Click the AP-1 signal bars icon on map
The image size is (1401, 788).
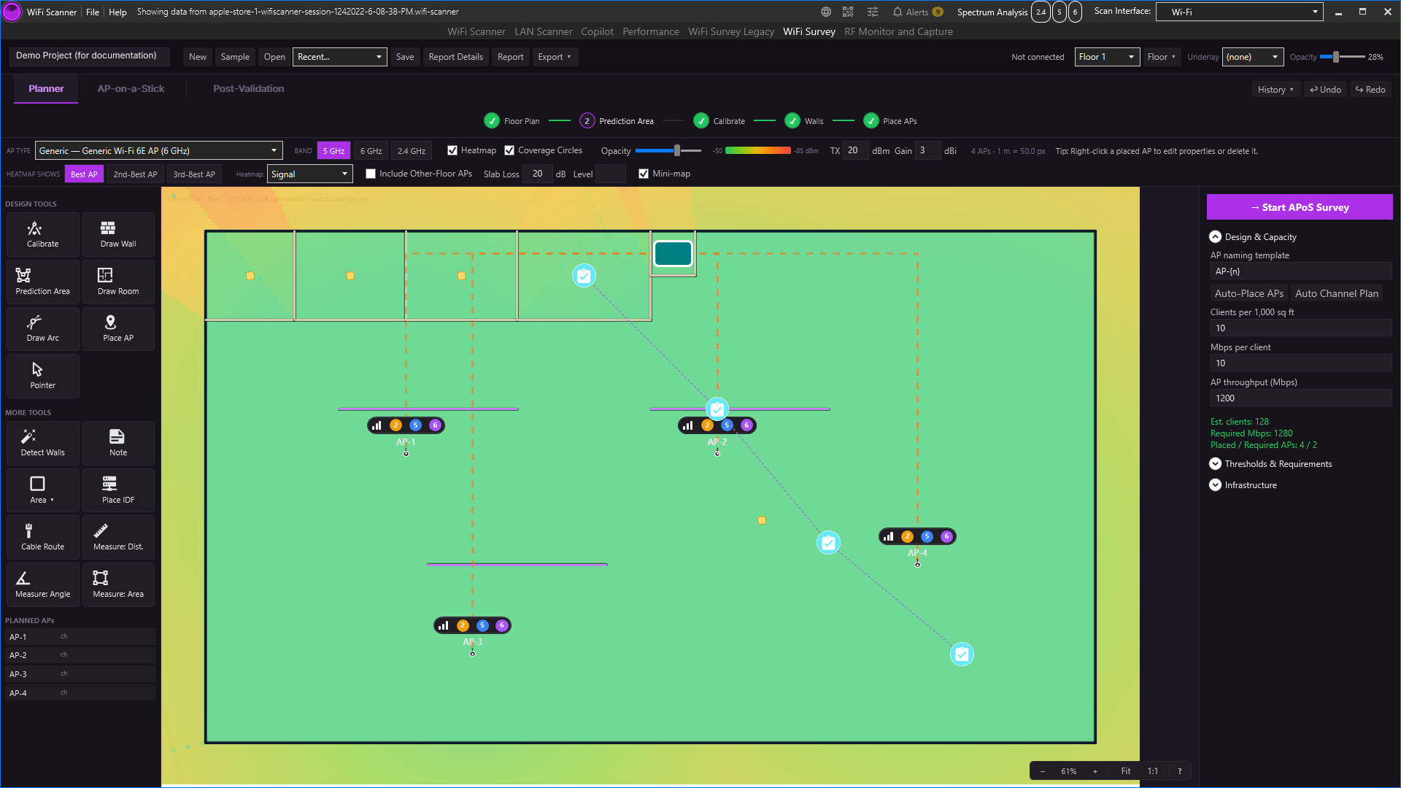[x=377, y=425]
